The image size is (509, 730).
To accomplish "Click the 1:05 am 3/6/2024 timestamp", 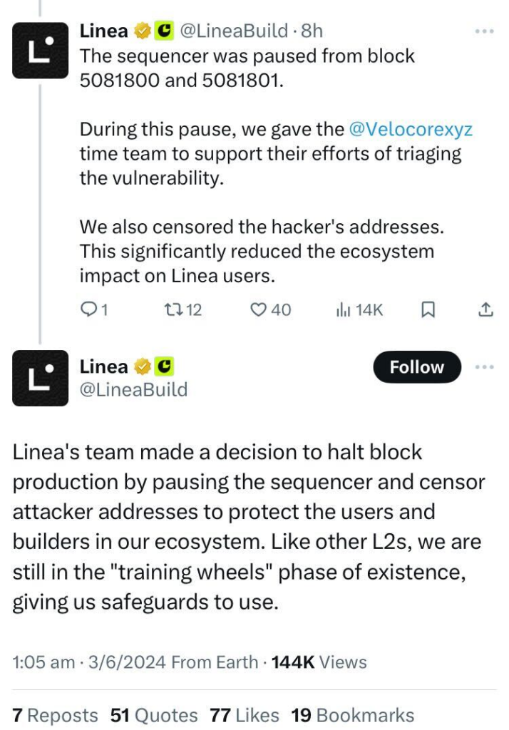I will (x=89, y=662).
